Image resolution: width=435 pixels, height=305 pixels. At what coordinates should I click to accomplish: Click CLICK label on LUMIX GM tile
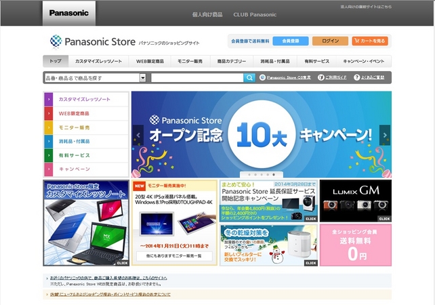click(384, 219)
